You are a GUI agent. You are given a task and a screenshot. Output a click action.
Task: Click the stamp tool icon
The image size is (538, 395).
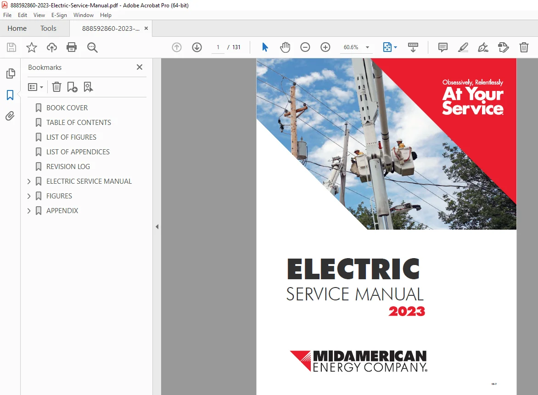point(504,47)
